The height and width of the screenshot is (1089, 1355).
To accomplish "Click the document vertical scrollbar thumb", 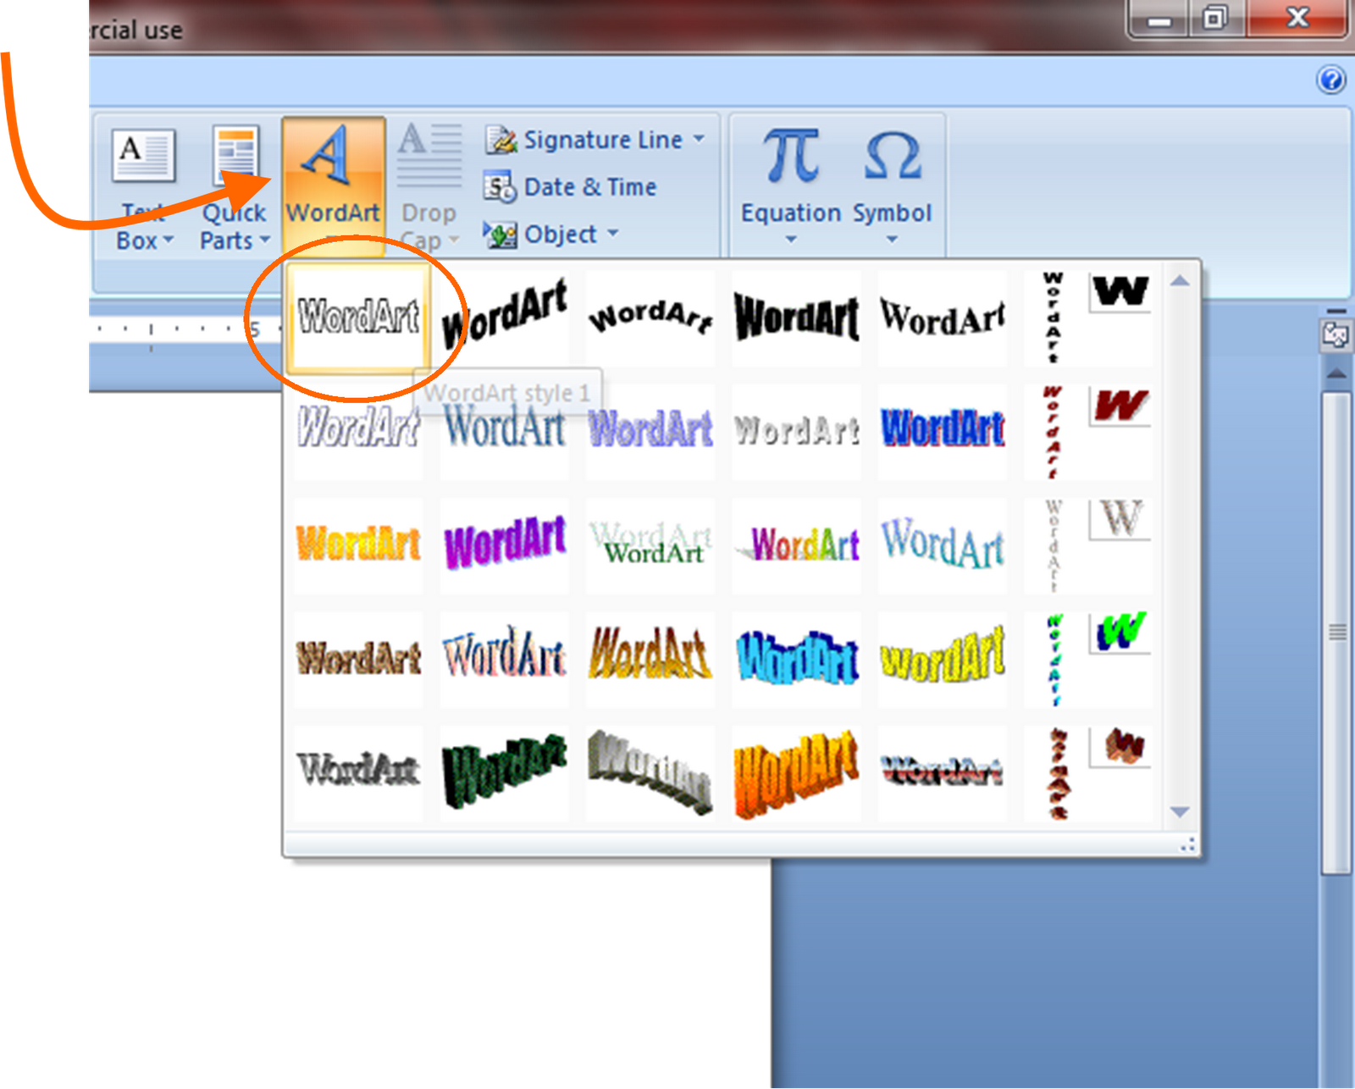I will (x=1336, y=632).
